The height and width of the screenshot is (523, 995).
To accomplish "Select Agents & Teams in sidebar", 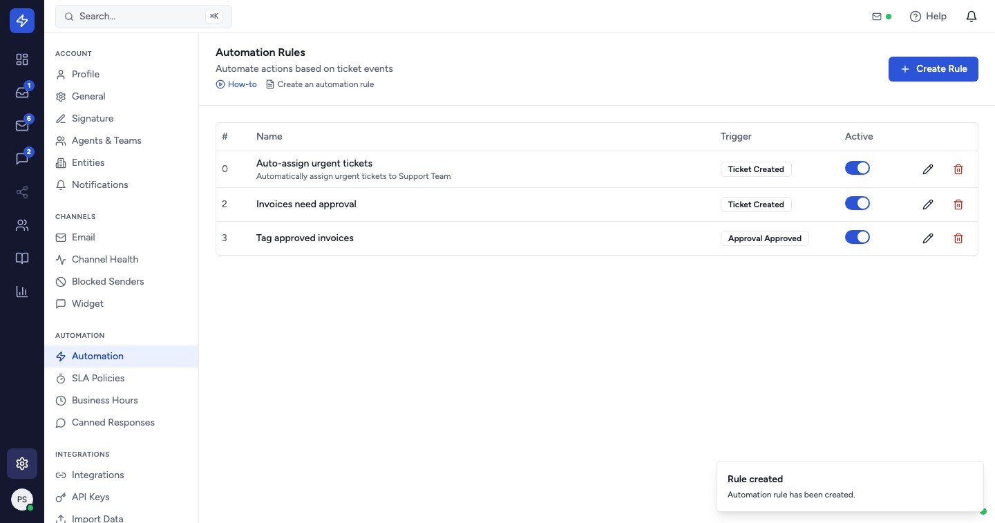I will [x=122, y=141].
